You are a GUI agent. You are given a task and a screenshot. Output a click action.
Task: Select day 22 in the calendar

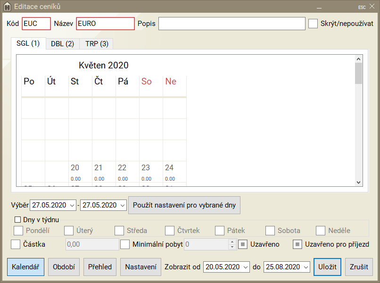(x=122, y=172)
